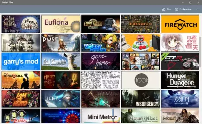Click the Tiles label in the header
Screen dimensions: 202x124
169,9
